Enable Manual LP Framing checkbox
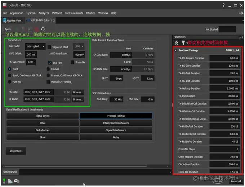The height and width of the screenshot is (187, 245). 48,82
